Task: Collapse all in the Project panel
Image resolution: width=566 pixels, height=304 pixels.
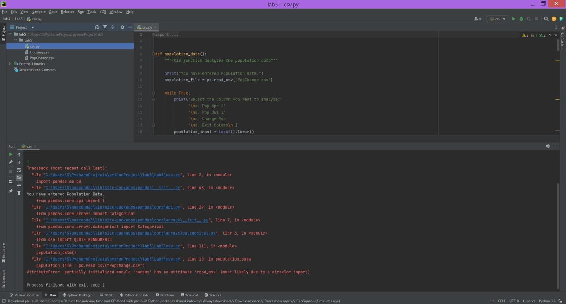Action: click(113, 27)
